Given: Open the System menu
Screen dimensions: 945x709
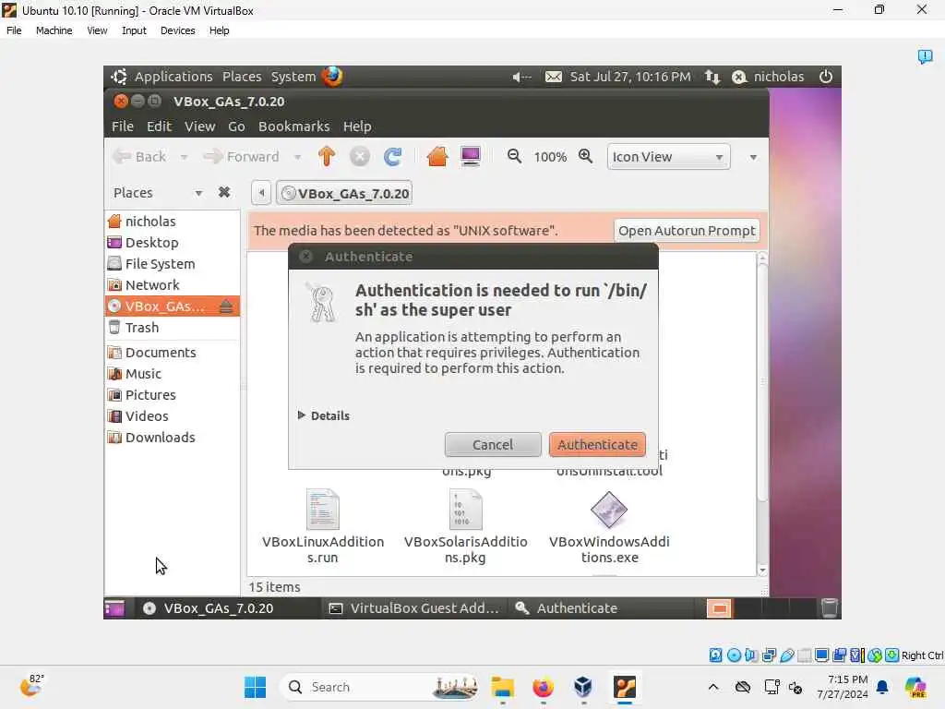Looking at the screenshot, I should (x=293, y=77).
